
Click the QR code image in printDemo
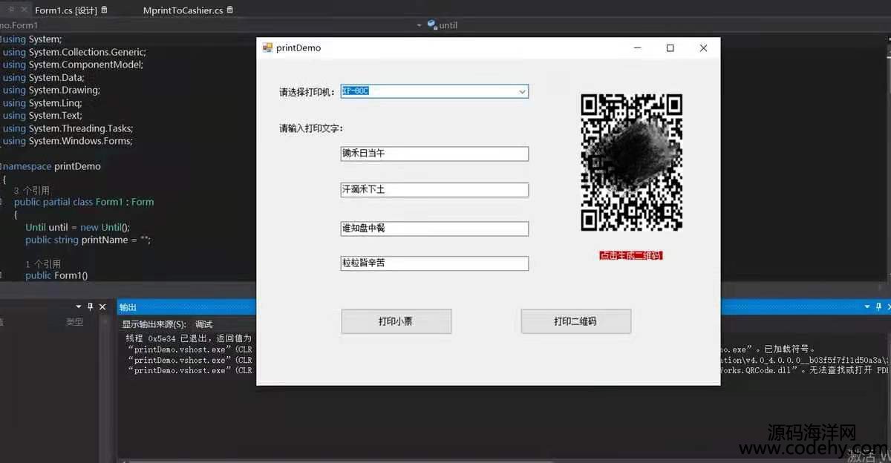coord(631,162)
